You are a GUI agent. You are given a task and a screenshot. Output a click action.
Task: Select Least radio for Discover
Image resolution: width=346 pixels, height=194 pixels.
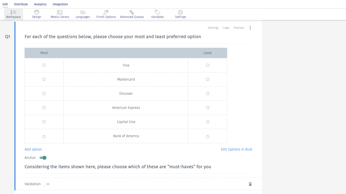(x=208, y=93)
